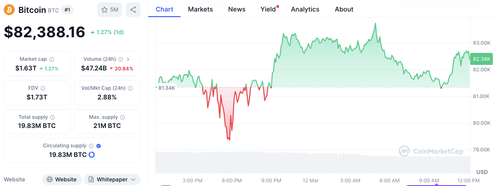The height and width of the screenshot is (186, 496).
Task: Open the Yield tab
Action: tap(268, 9)
